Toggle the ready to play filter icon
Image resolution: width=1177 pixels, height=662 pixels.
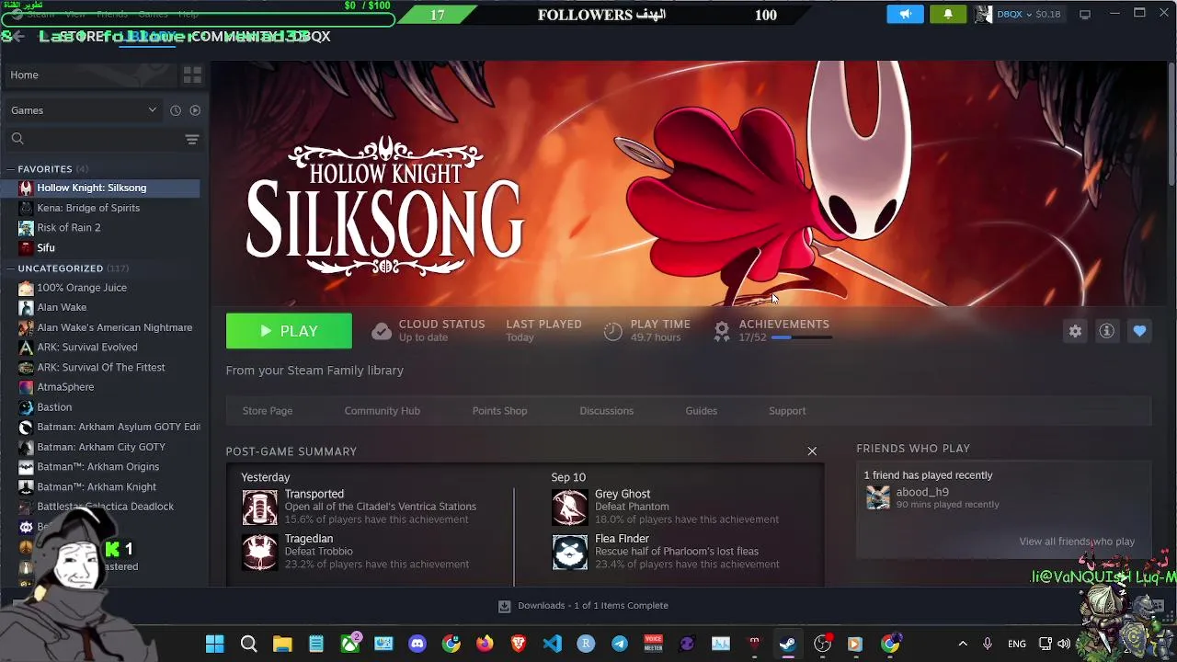pos(195,110)
